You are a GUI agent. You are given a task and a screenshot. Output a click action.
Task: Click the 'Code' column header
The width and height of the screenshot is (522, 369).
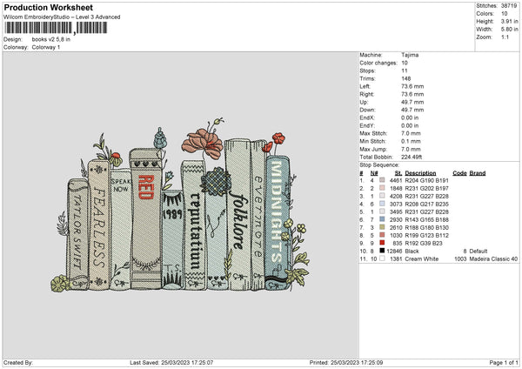[459, 173]
